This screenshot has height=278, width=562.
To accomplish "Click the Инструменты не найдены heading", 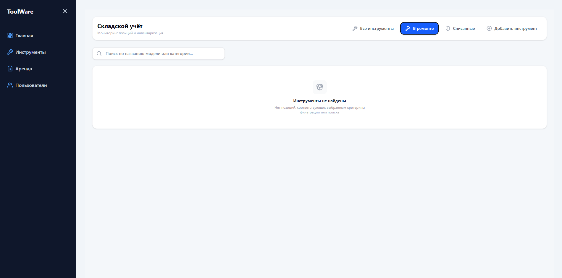I will point(320,101).
